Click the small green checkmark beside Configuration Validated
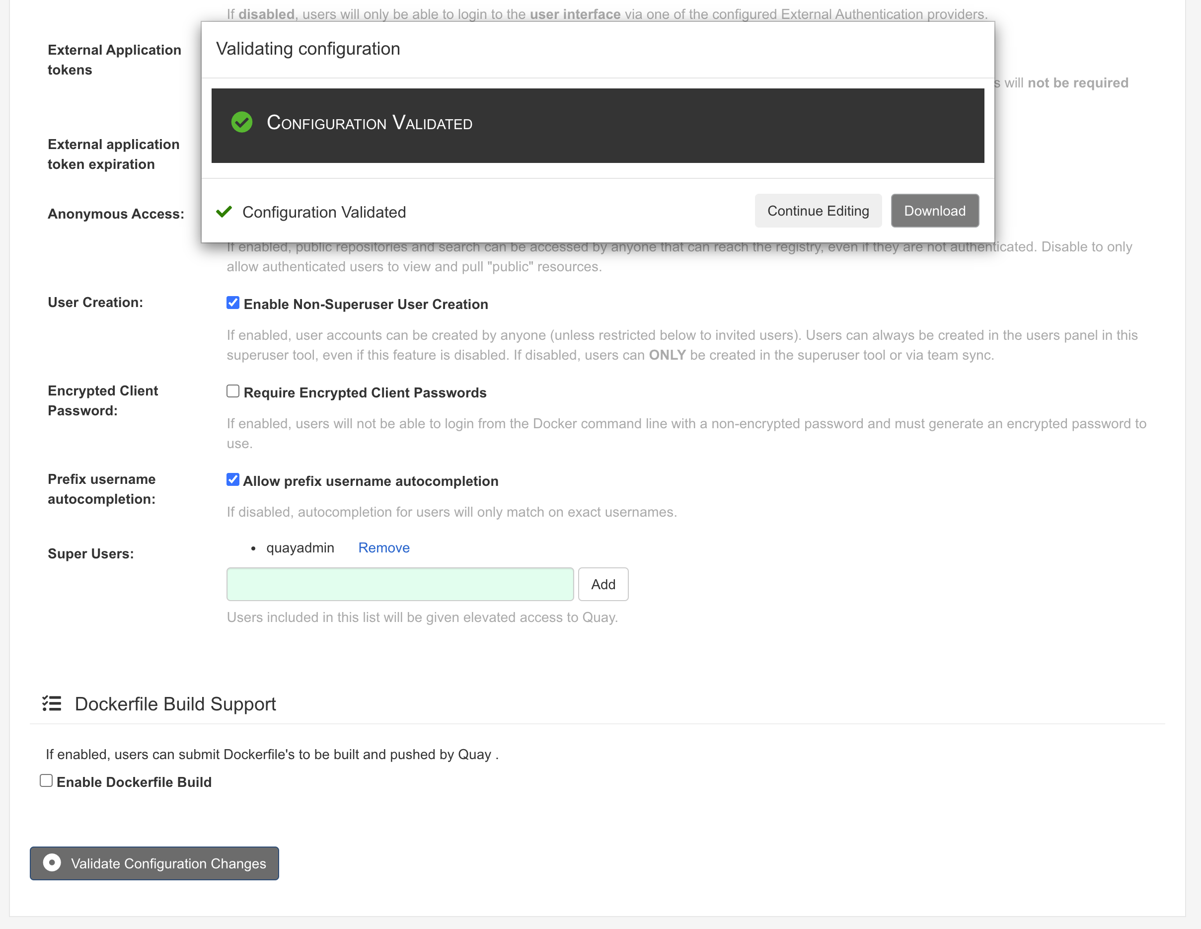 coord(224,212)
